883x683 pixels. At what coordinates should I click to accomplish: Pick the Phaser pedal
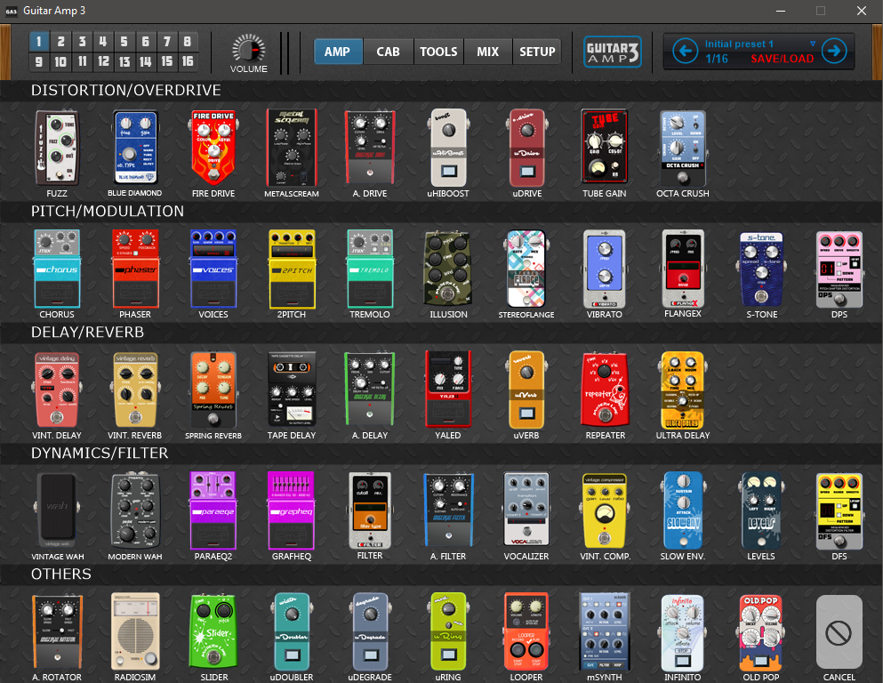[x=135, y=269]
